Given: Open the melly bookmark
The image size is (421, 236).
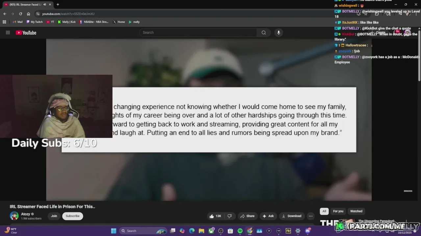Looking at the screenshot, I should click(134, 22).
